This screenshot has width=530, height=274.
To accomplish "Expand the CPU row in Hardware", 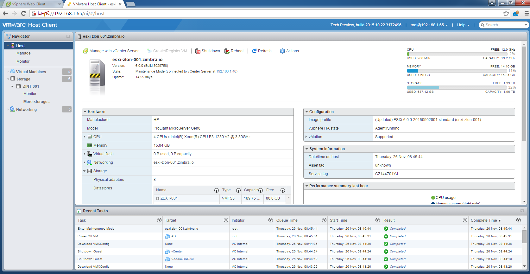I will tap(85, 137).
